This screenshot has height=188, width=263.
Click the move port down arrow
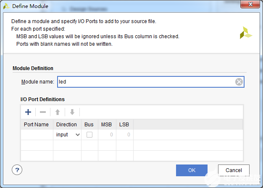pyautogui.click(x=72, y=112)
